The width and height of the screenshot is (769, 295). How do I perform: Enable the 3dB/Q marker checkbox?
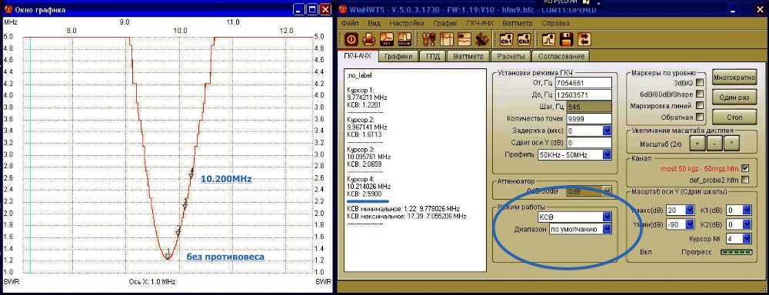pos(700,82)
